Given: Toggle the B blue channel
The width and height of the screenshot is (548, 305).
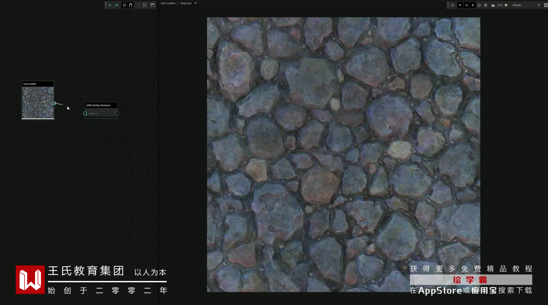Looking at the screenshot, I should point(473,5).
